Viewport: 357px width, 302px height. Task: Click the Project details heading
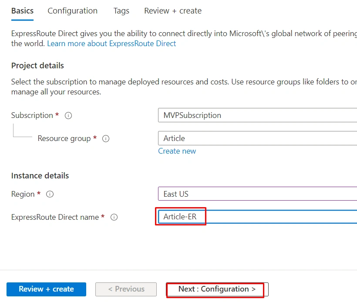point(37,66)
